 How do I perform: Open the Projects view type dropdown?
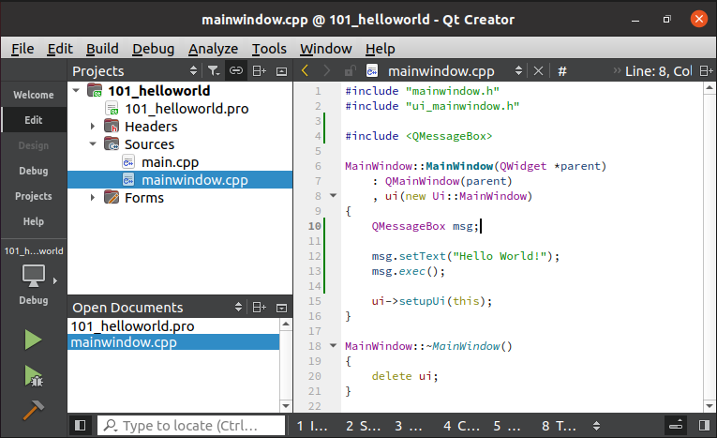[193, 71]
